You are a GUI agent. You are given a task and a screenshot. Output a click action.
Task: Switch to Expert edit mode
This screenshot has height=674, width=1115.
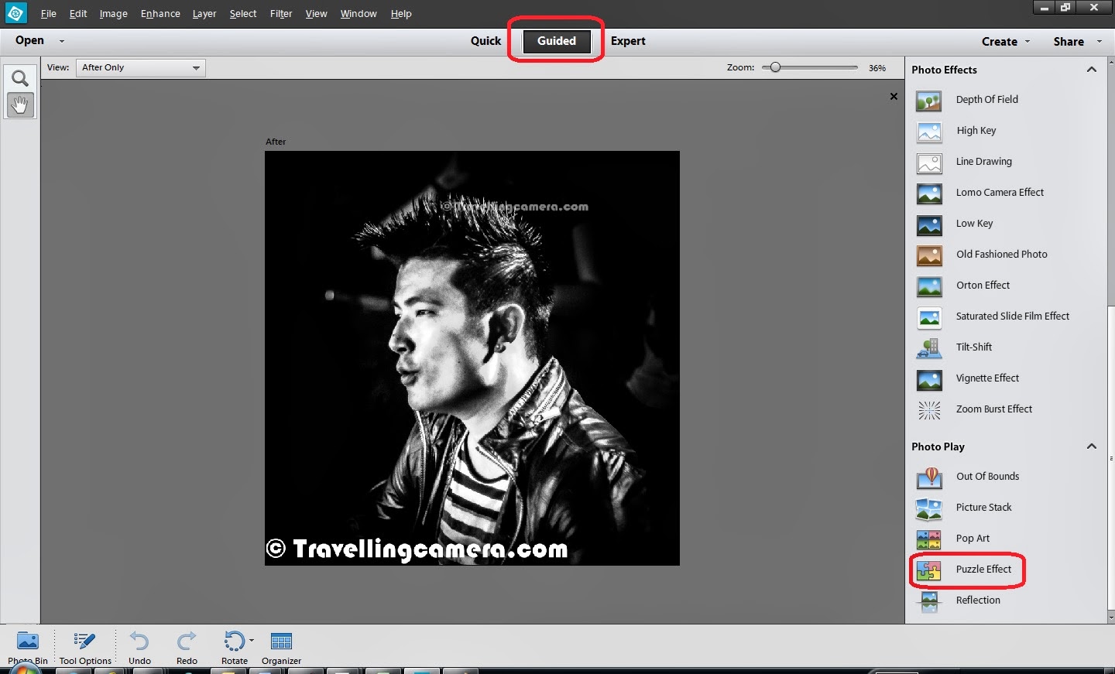point(628,41)
